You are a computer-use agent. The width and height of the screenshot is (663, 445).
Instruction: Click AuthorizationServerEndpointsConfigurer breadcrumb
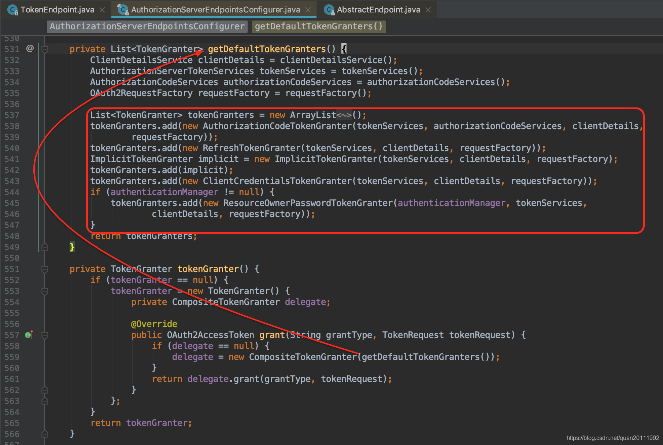[147, 26]
